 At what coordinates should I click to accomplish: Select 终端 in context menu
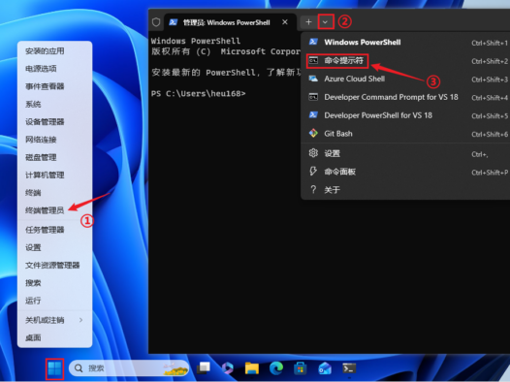click(x=54, y=193)
